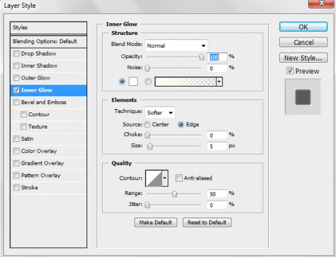Click the Opacity value field
336x257 pixels.
click(217, 57)
